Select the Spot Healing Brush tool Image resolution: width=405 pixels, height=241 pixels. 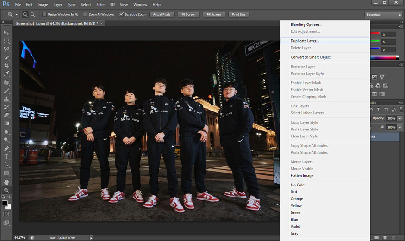(6, 83)
